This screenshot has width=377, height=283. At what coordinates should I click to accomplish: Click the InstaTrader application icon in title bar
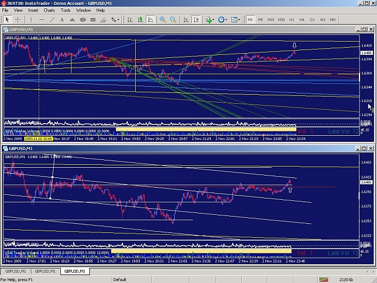click(4, 3)
